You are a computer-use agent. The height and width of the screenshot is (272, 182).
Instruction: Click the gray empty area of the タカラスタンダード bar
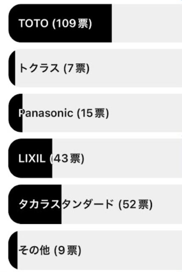click(122, 204)
